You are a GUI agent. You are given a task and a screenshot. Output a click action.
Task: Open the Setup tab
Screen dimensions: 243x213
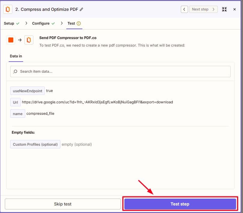click(x=9, y=23)
